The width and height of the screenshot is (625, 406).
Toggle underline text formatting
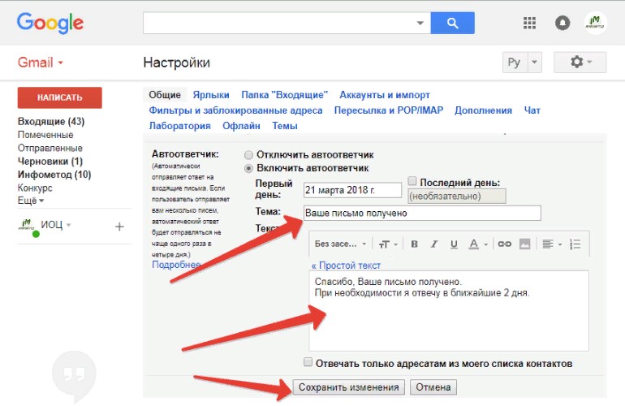coord(454,244)
